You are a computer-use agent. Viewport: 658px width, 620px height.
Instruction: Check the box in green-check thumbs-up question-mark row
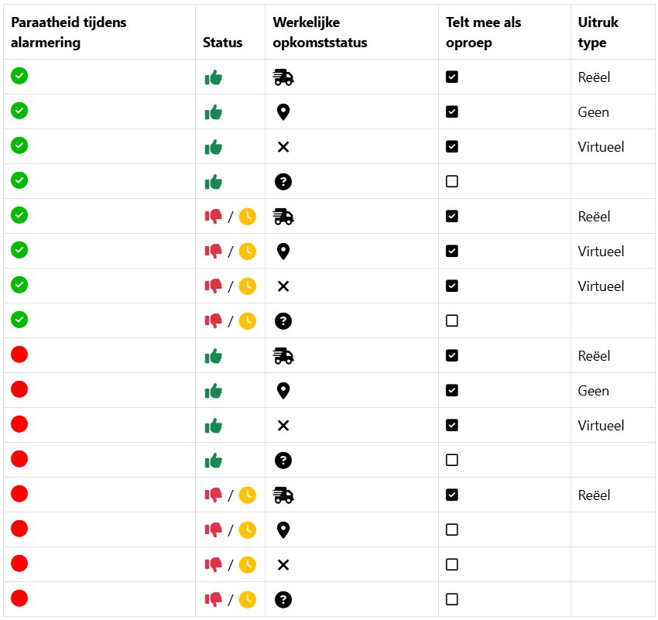[452, 181]
